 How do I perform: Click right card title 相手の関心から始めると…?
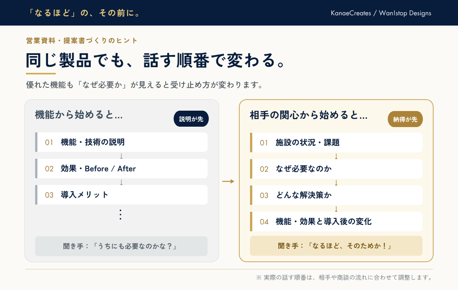(x=308, y=115)
